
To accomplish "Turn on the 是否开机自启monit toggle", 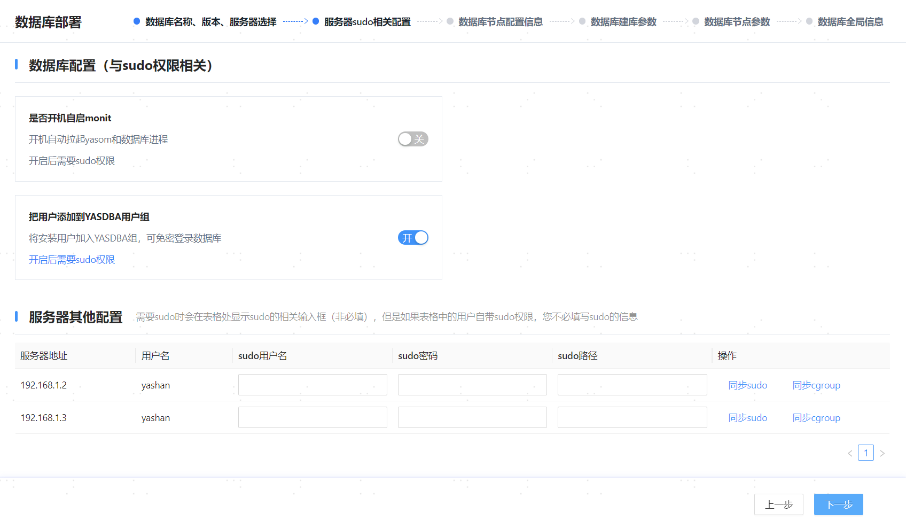I will pyautogui.click(x=413, y=139).
